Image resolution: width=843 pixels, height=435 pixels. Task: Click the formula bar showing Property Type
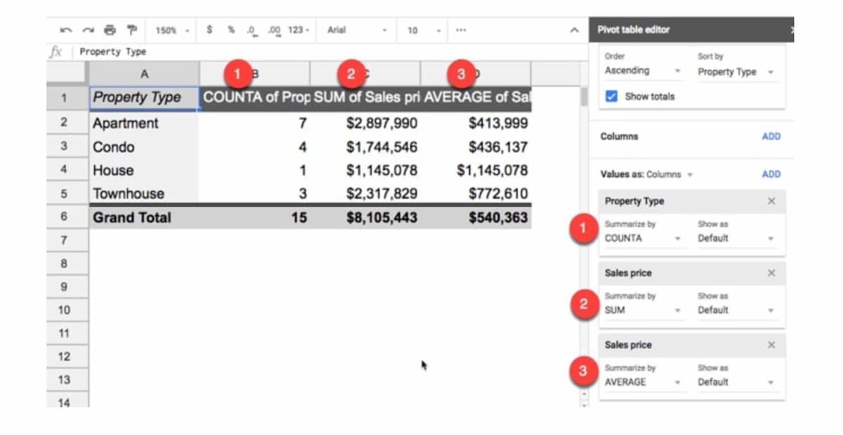pos(281,52)
